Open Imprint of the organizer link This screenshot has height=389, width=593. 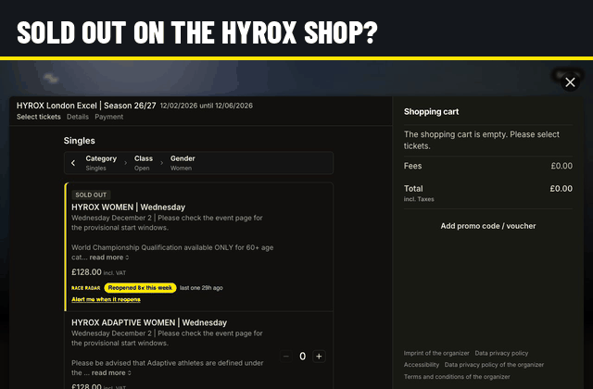436,353
